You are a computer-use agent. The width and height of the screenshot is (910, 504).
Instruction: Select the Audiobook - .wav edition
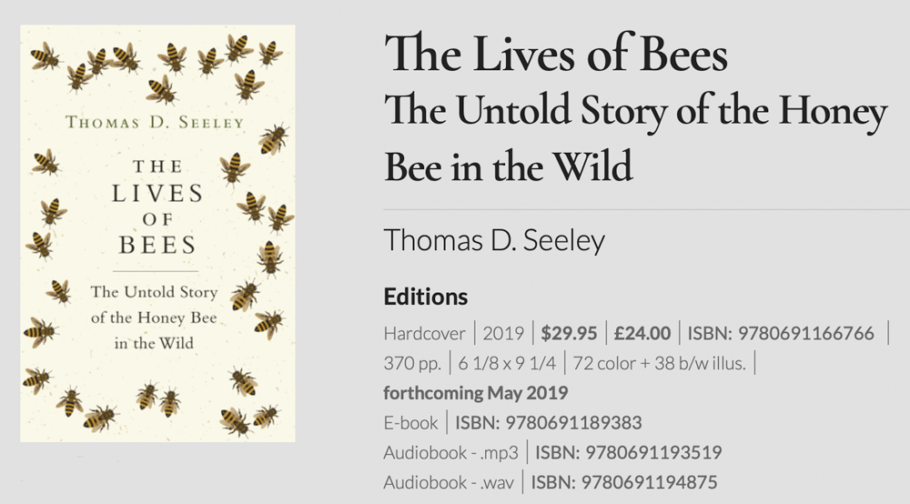450,482
